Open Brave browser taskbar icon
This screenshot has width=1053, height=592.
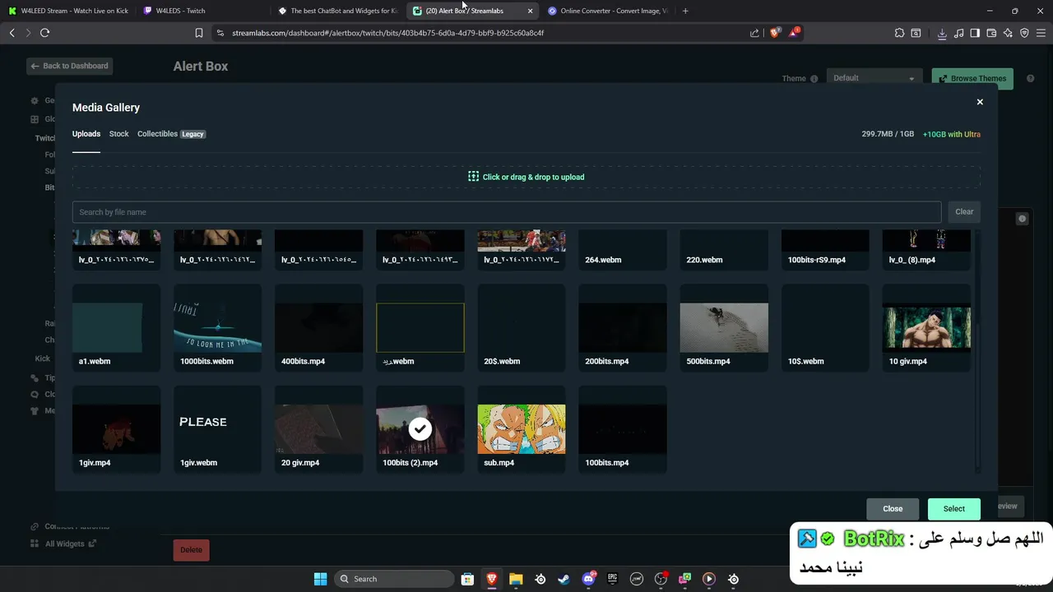point(492,579)
